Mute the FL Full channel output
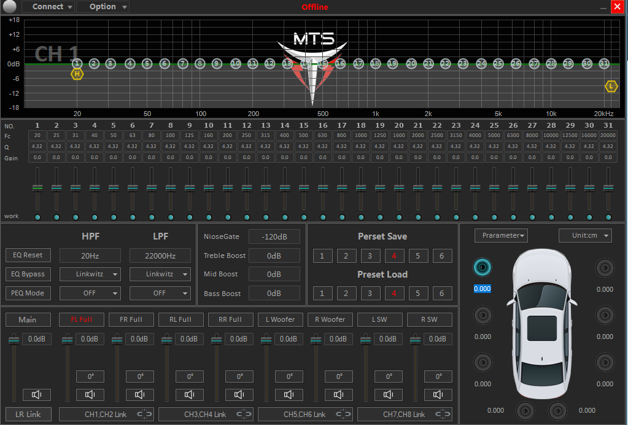The height and width of the screenshot is (425, 628). pos(90,395)
